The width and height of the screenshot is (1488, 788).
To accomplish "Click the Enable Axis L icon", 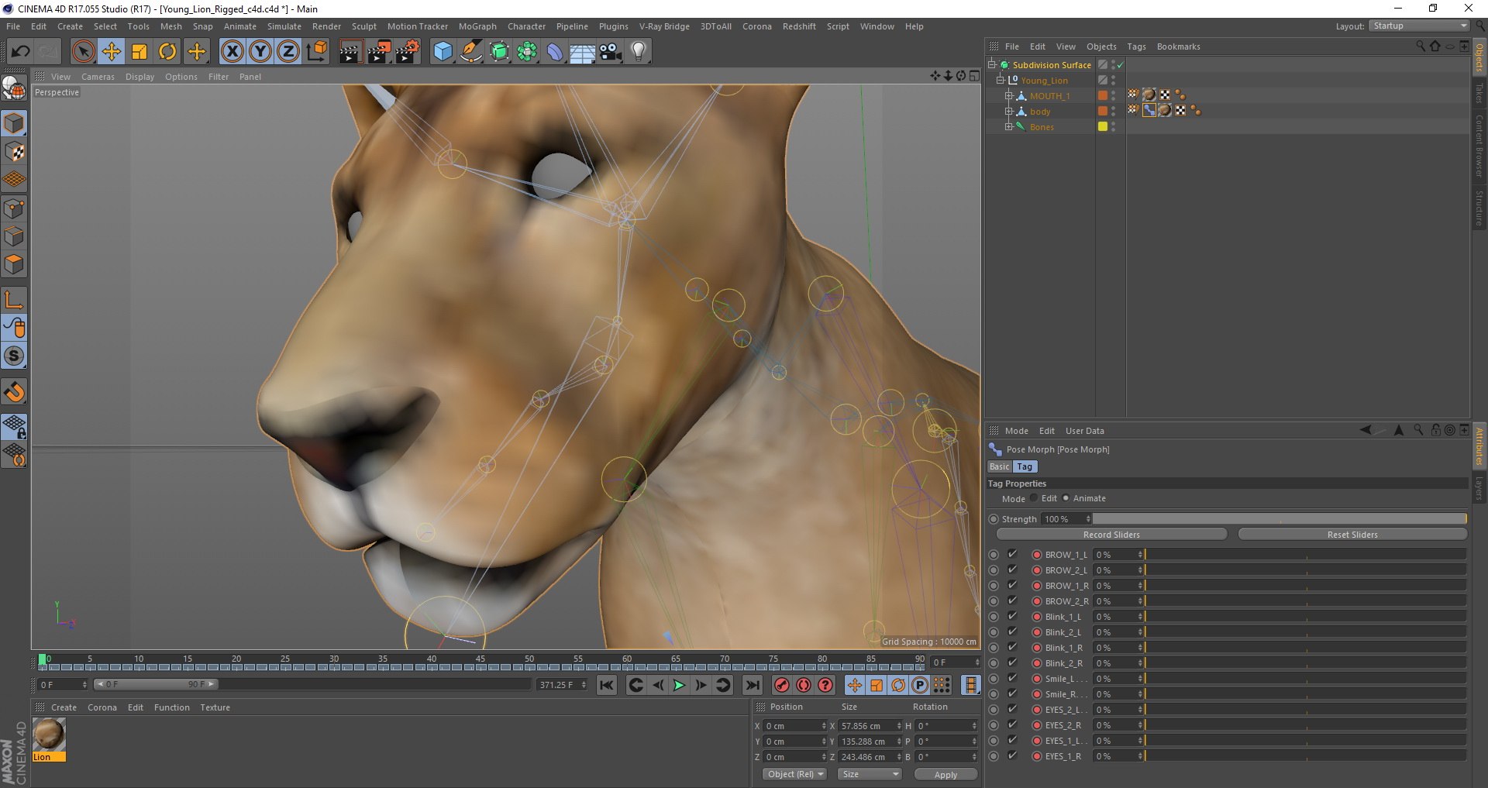I will coord(14,300).
